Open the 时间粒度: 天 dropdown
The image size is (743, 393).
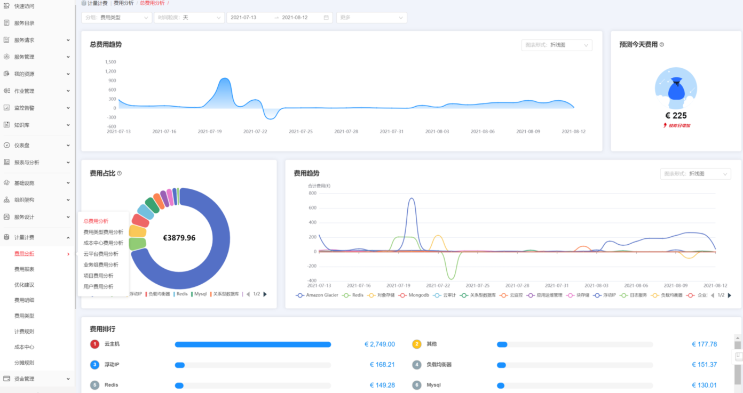click(189, 18)
